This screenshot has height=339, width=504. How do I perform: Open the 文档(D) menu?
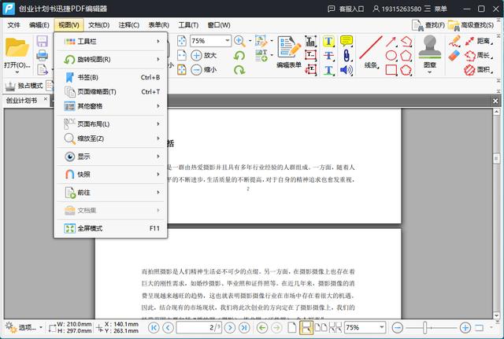pyautogui.click(x=99, y=25)
